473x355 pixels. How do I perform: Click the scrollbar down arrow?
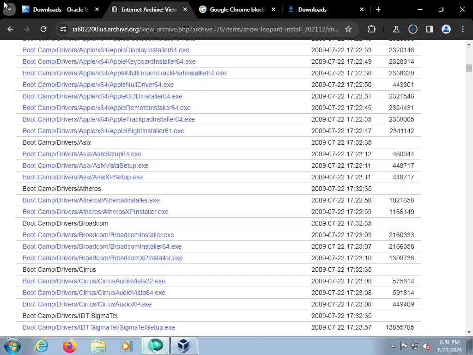click(x=469, y=332)
